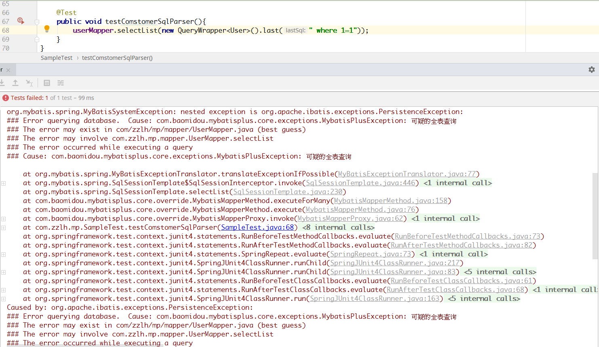599x347 pixels.
Task: Select the SampleTest breadcrumb
Action: 57,58
